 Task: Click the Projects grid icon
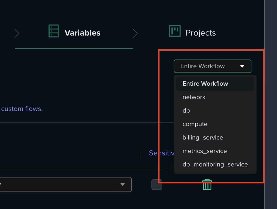pos(175,31)
